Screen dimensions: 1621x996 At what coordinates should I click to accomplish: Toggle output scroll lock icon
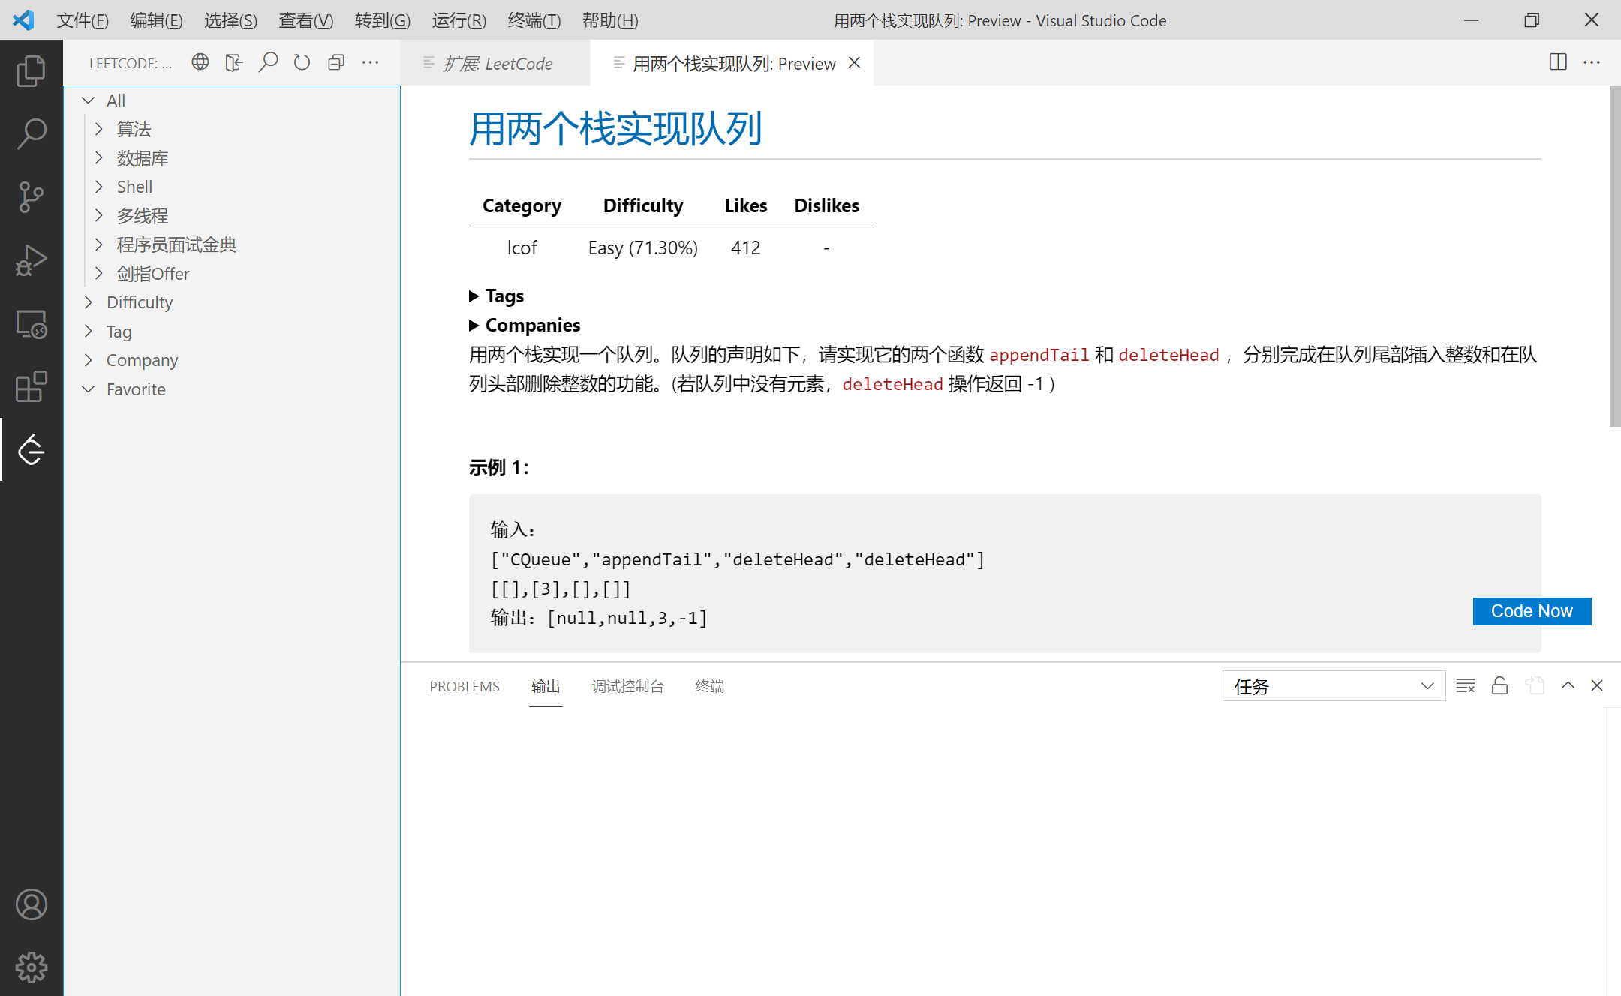pos(1499,685)
